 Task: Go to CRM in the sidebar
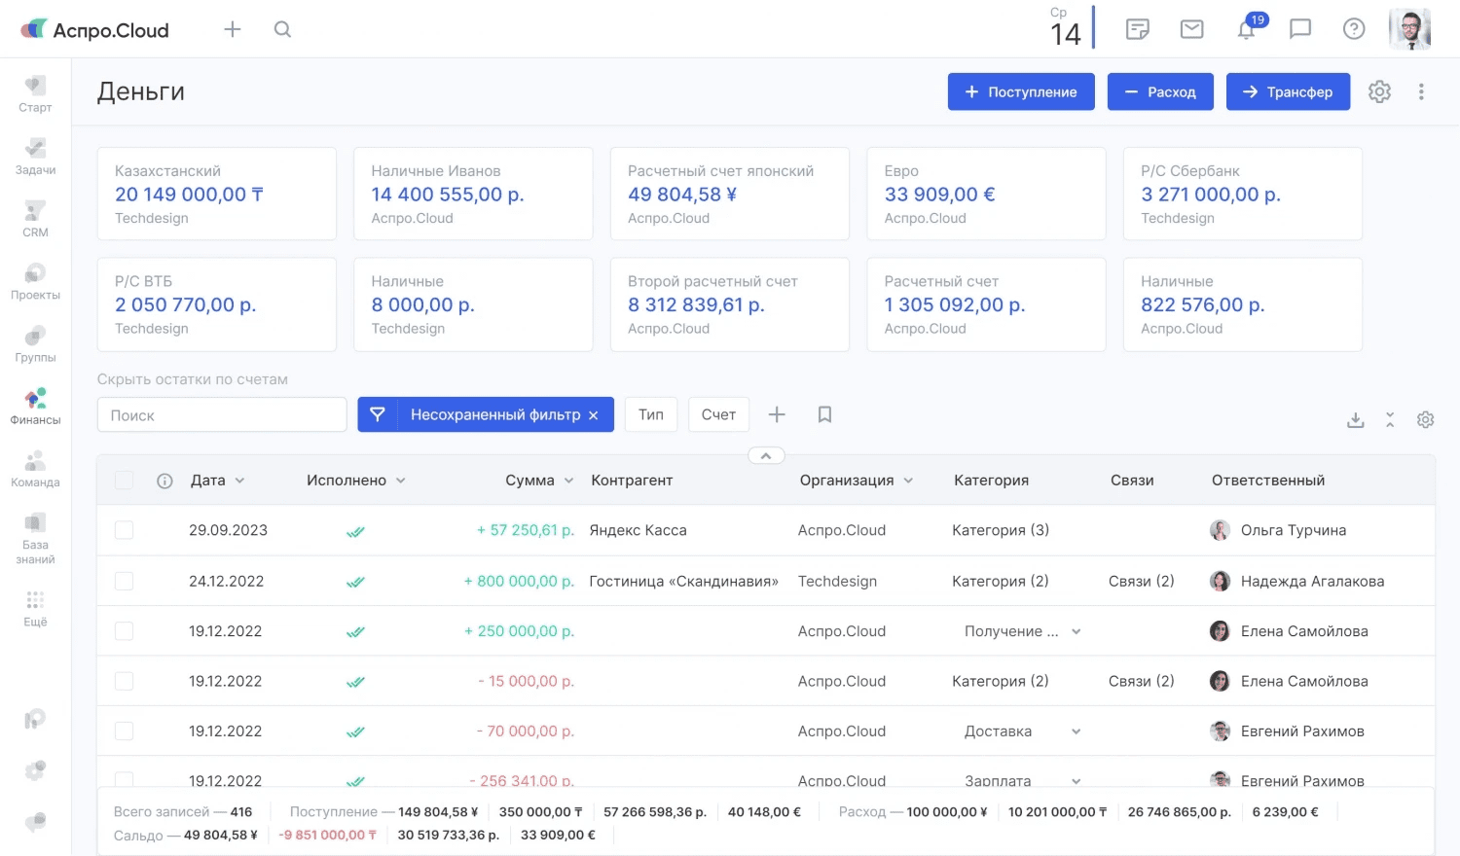point(35,218)
